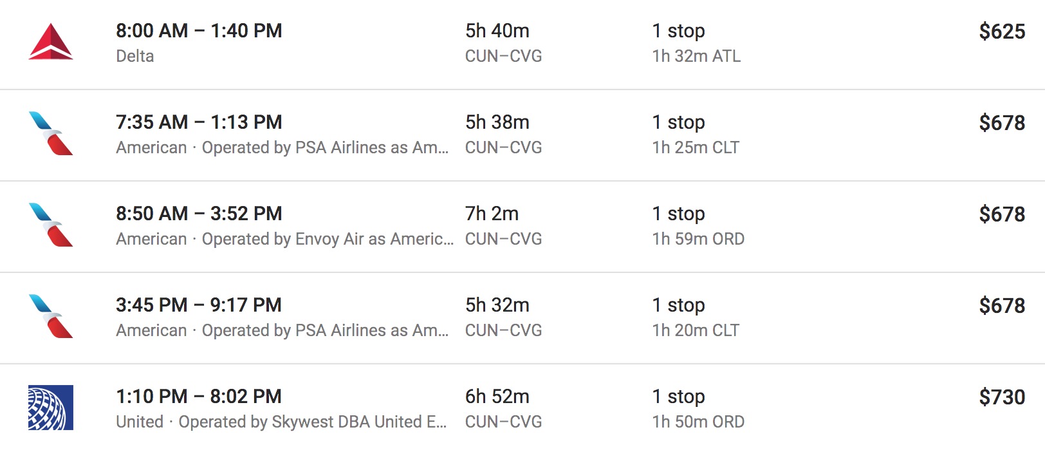
Task: Choose American logo on the 3:45 PM flight
Action: tap(51, 317)
